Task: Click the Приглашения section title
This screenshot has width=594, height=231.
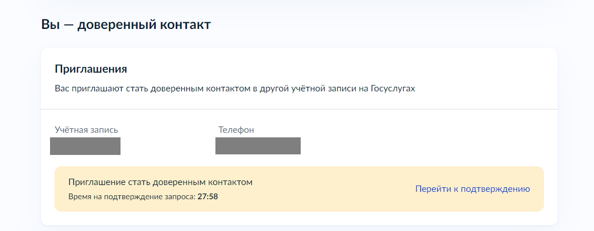Action: pyautogui.click(x=90, y=69)
